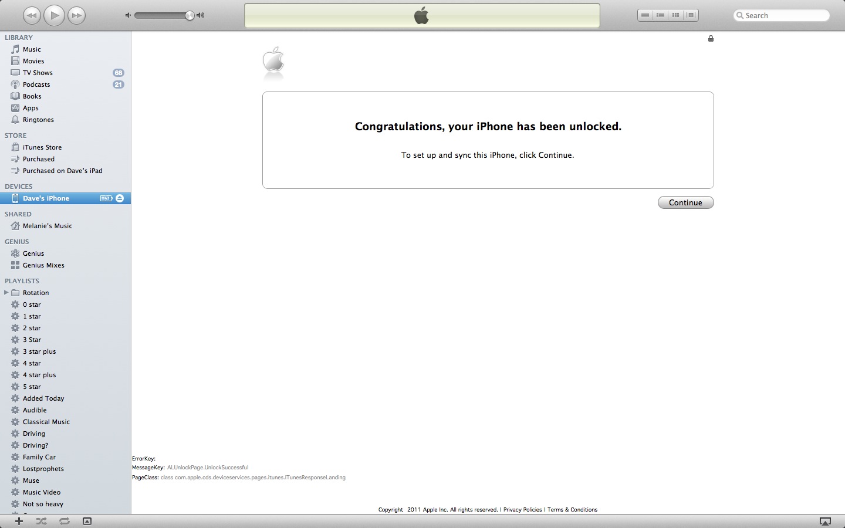This screenshot has height=528, width=845.
Task: Open Privacy Policies link
Action: click(x=522, y=510)
